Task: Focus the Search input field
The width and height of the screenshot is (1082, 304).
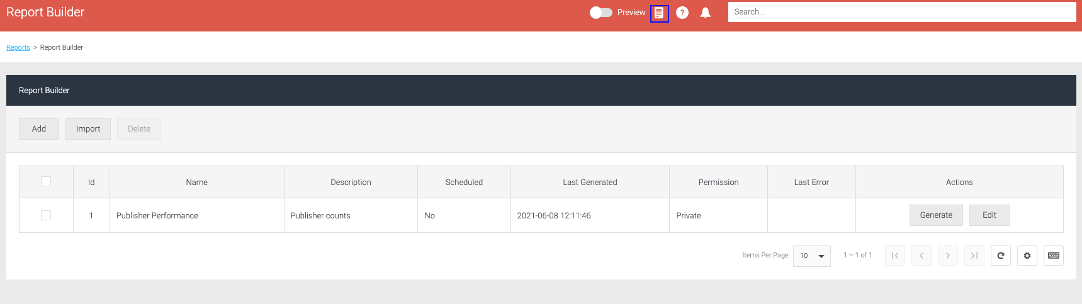Action: point(902,12)
